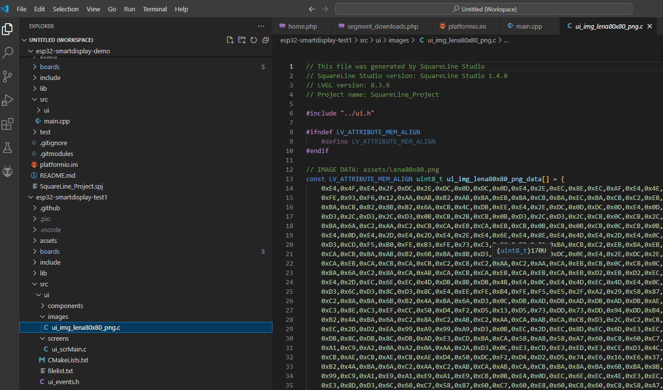Collapse the images folder
663x390 pixels.
coord(58,316)
